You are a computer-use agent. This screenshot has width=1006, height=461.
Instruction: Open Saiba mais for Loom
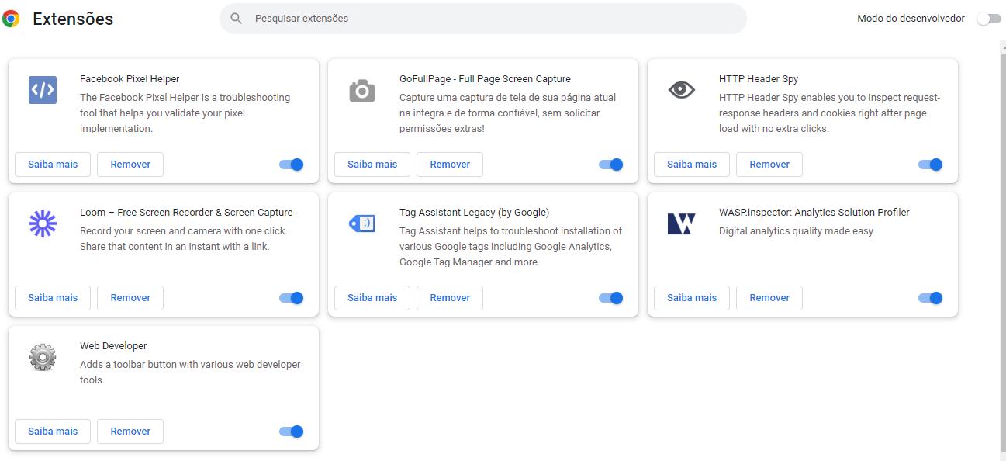53,298
